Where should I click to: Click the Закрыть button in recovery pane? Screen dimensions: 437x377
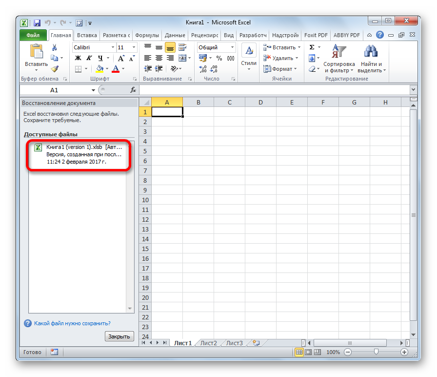pos(119,336)
